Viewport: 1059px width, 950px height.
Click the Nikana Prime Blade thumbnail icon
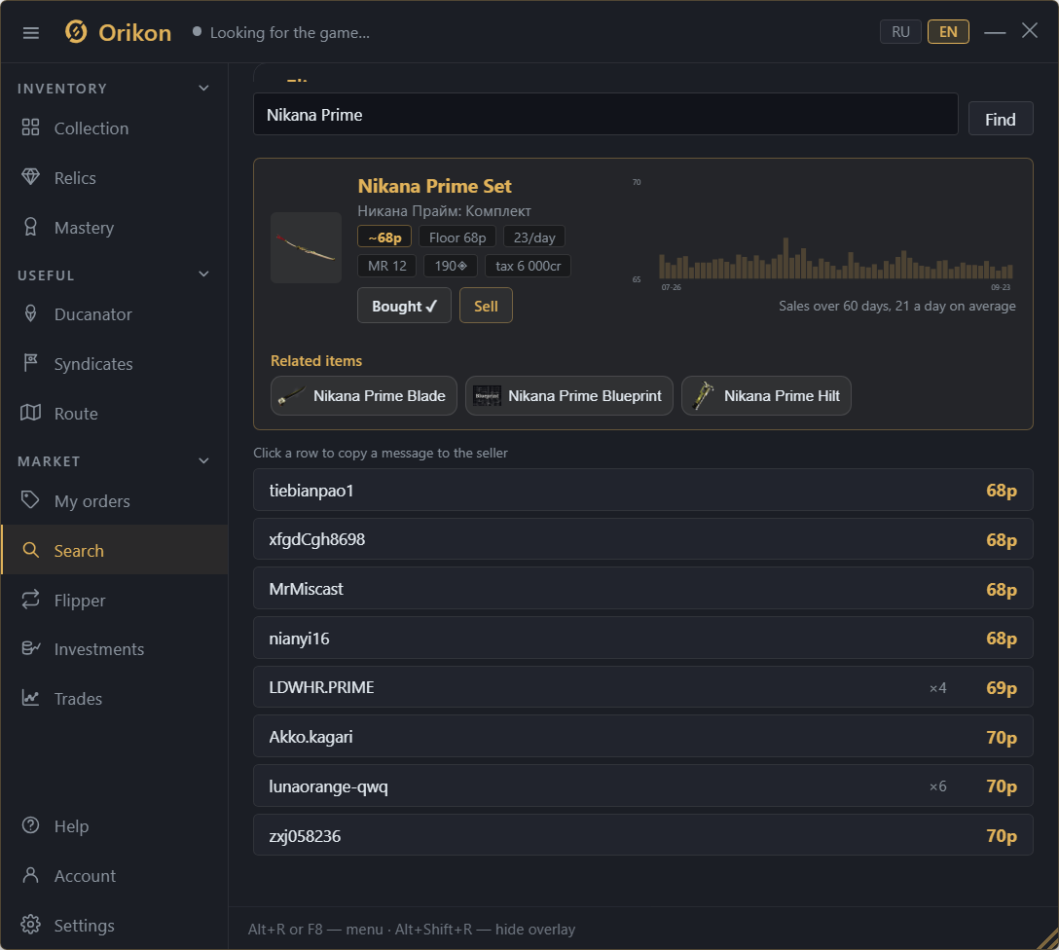pos(291,395)
